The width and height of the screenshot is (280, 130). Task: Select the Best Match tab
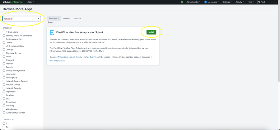[x=54, y=19]
